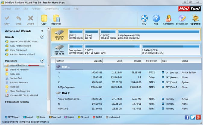
Task: Click the Help question mark icon
Action: (x=156, y=18)
